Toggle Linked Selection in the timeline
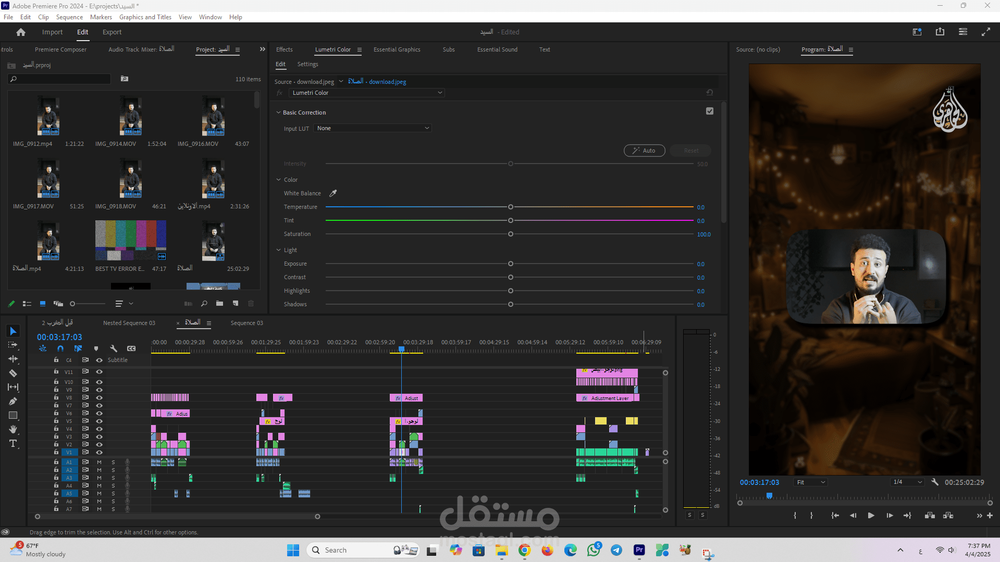 coord(78,348)
